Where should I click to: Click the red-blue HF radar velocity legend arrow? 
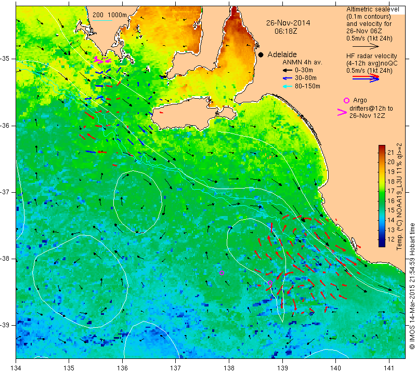click(366, 78)
